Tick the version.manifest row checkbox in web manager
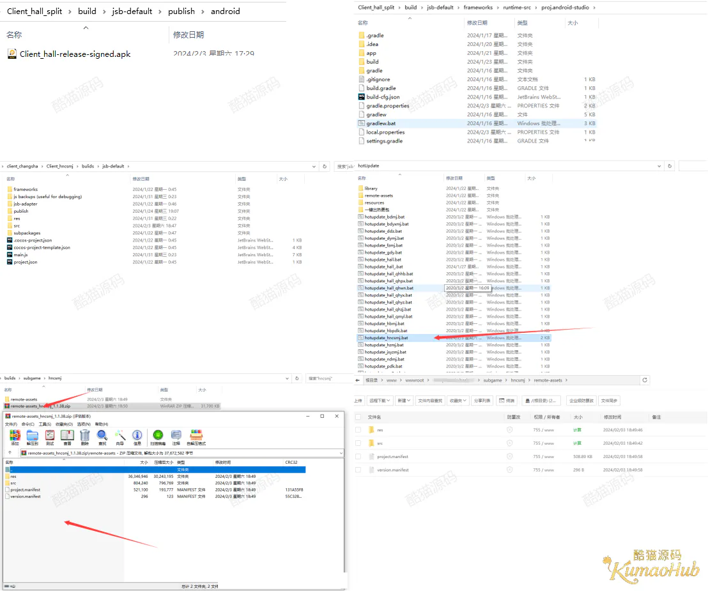 pyautogui.click(x=358, y=470)
